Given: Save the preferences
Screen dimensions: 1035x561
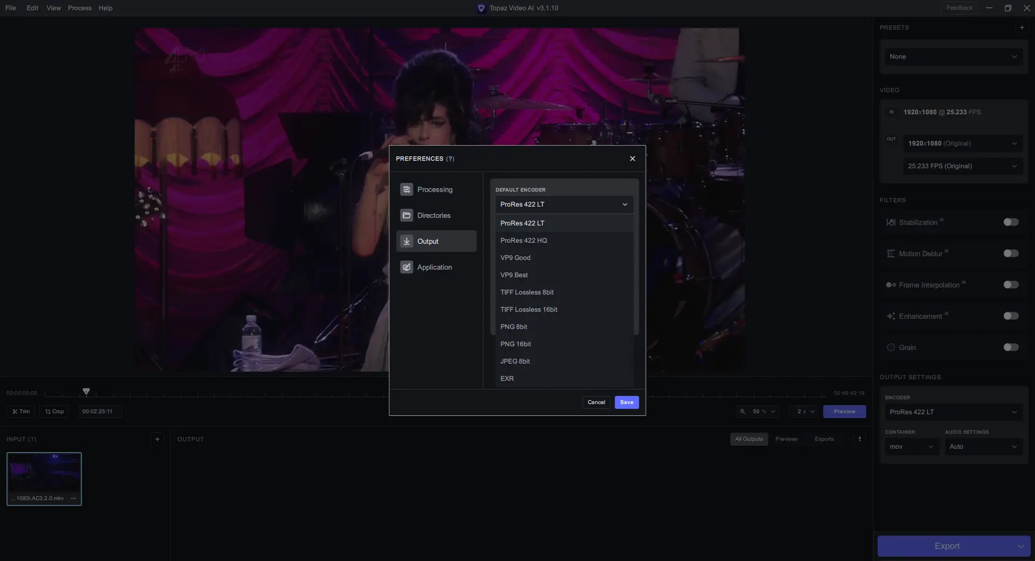Looking at the screenshot, I should (x=626, y=402).
